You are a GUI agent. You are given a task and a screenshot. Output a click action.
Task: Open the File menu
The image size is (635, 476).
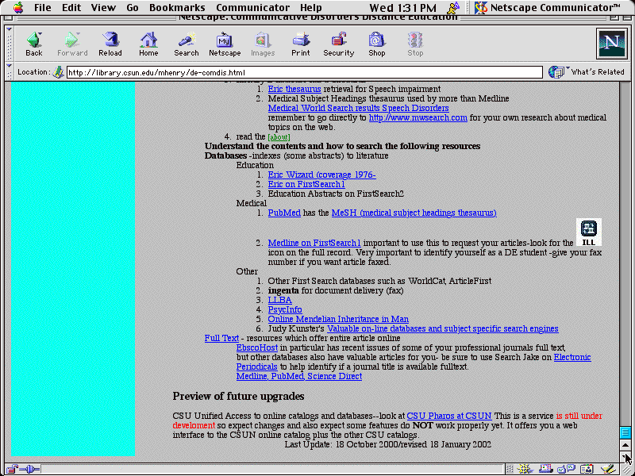click(43, 7)
